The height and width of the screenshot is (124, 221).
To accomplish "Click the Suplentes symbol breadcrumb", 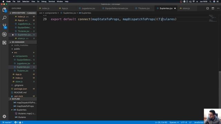I will [85, 13].
